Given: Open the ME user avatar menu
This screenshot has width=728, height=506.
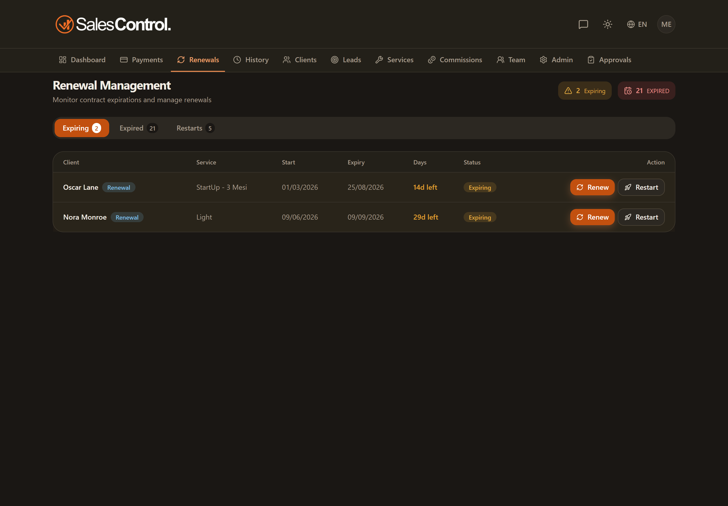Looking at the screenshot, I should coord(666,24).
